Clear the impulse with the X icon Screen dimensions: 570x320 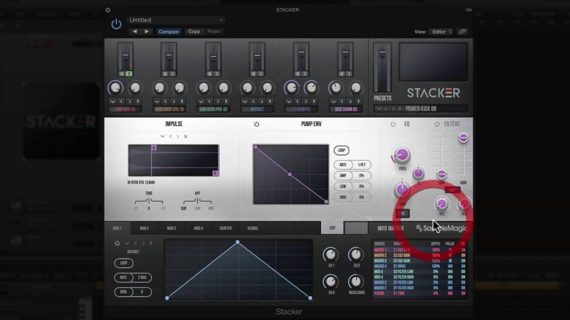(186, 136)
